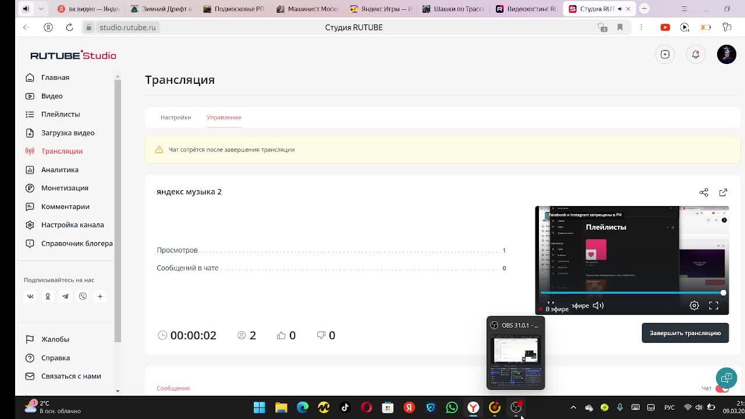745x419 pixels.
Task: Show hidden system tray icons
Action: (x=573, y=407)
